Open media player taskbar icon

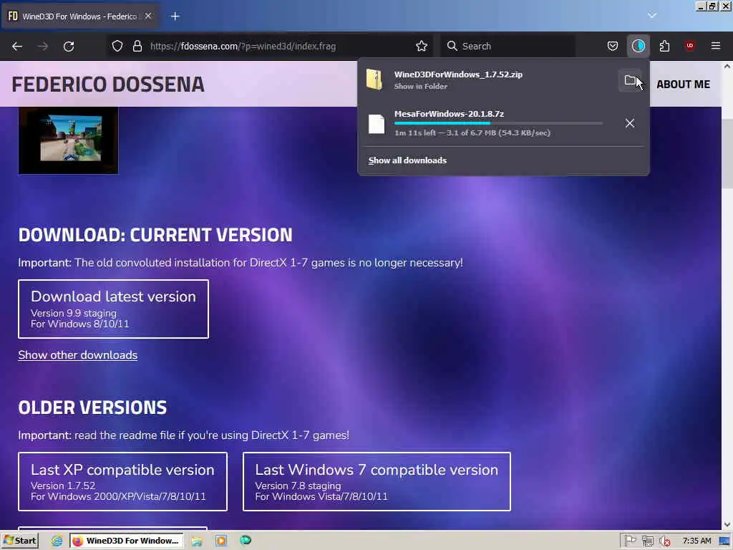point(221,541)
